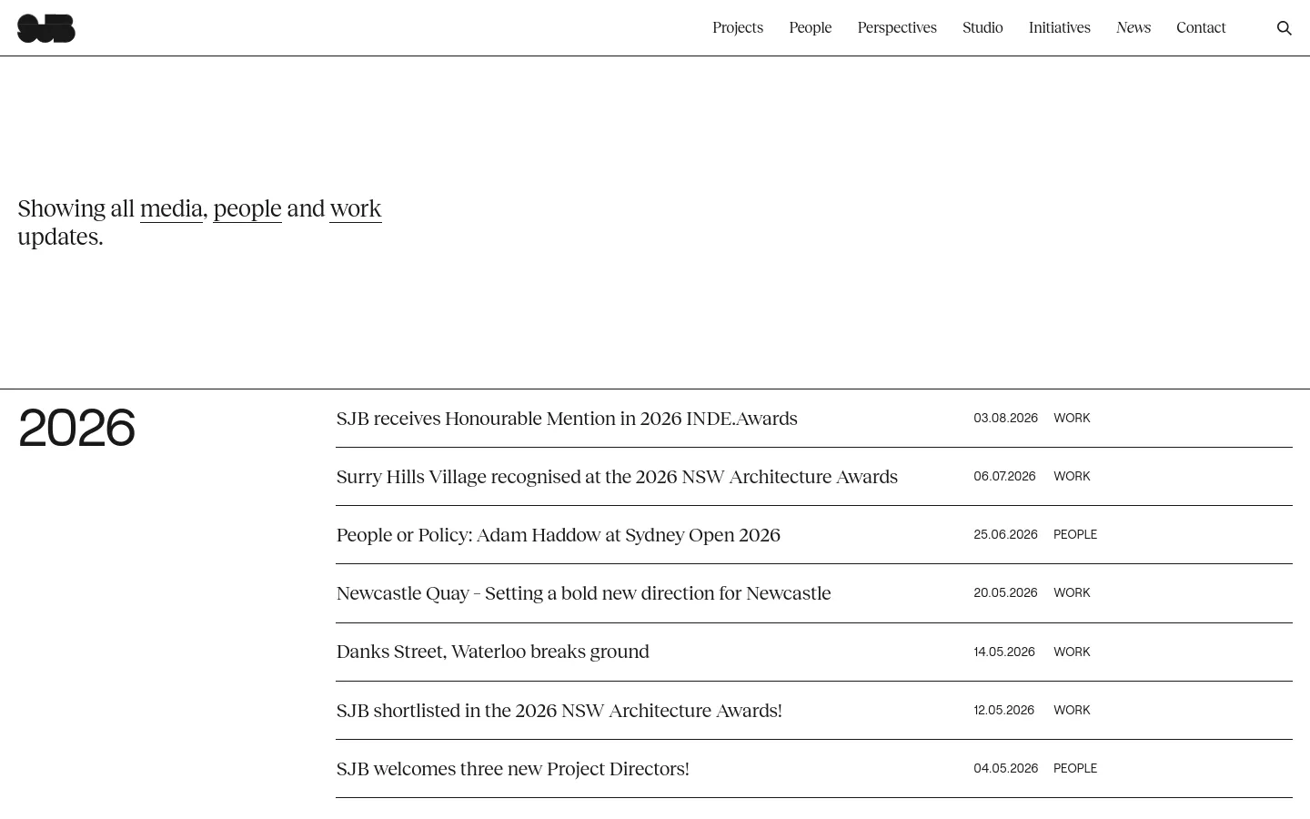Select the News nav item
The width and height of the screenshot is (1310, 819).
(x=1134, y=27)
